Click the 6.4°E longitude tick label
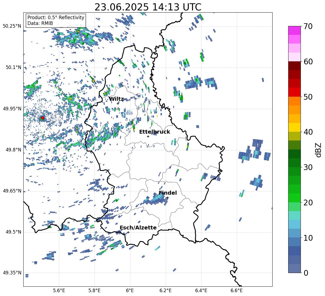The image size is (325, 296). pyautogui.click(x=201, y=291)
